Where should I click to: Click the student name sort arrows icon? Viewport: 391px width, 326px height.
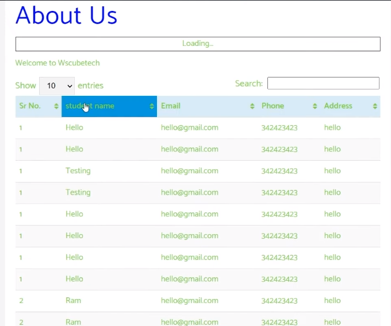tap(152, 106)
